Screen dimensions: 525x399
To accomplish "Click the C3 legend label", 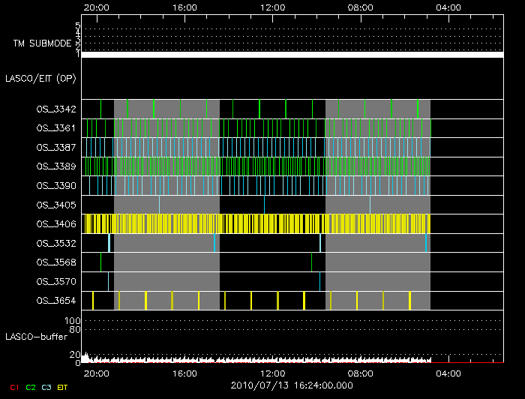I will pos(47,387).
